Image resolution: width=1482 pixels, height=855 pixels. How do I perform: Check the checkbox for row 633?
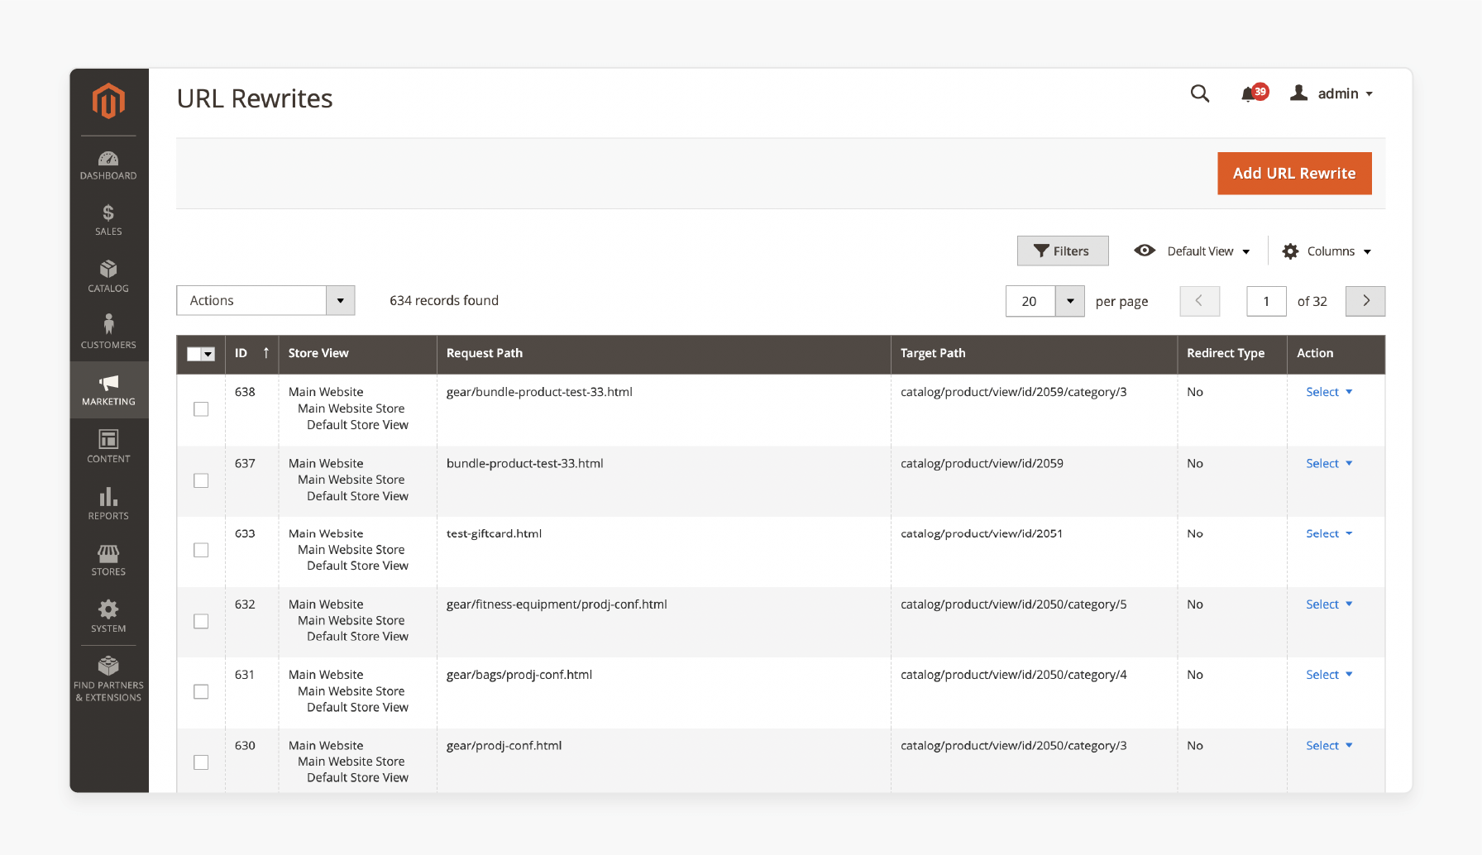[x=201, y=550]
